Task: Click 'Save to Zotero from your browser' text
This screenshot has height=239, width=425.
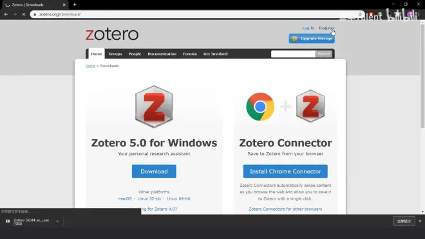Action: [x=285, y=153]
